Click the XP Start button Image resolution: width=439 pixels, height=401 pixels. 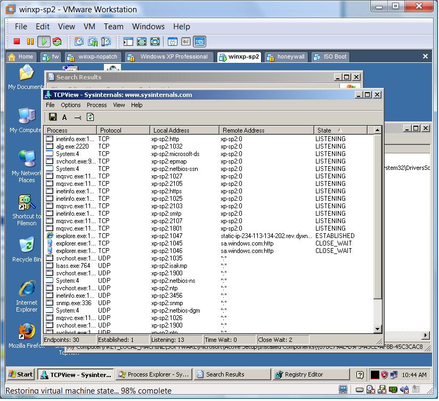pos(21,374)
